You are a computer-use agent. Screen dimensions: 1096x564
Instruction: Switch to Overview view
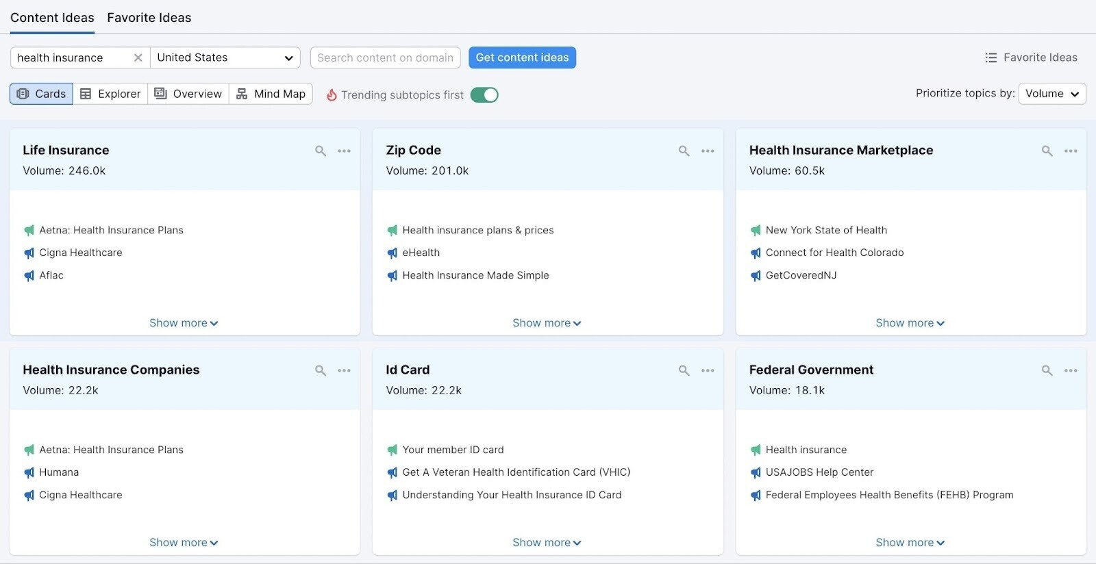(x=188, y=94)
